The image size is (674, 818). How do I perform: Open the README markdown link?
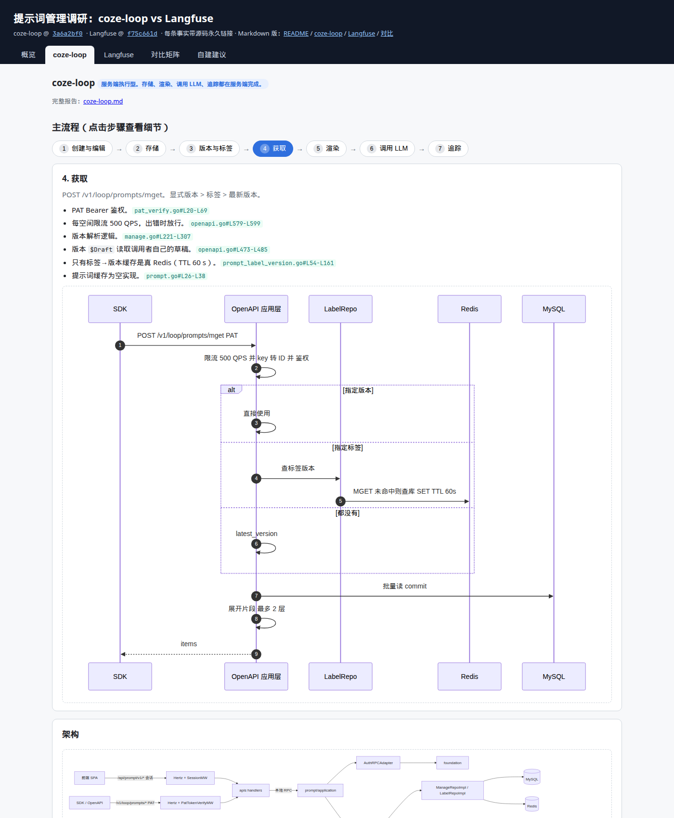296,34
